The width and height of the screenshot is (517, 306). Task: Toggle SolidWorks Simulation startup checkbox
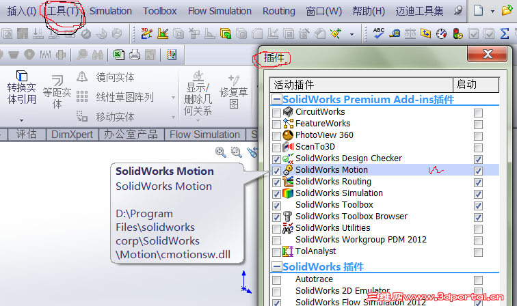(479, 194)
